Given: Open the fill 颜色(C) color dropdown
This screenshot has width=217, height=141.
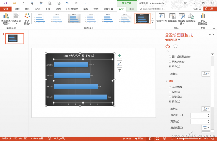Looking at the screenshot, I should point(206,74).
